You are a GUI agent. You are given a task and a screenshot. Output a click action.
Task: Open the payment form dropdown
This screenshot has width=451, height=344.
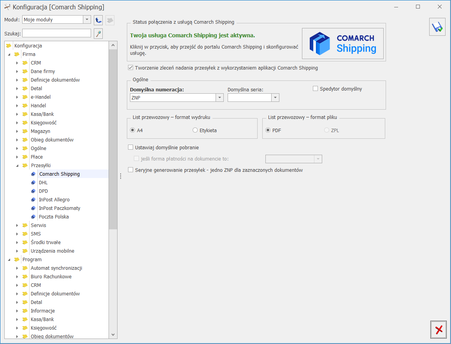[x=318, y=159]
